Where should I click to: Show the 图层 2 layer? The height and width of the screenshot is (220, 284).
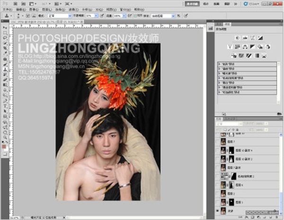point(217,194)
